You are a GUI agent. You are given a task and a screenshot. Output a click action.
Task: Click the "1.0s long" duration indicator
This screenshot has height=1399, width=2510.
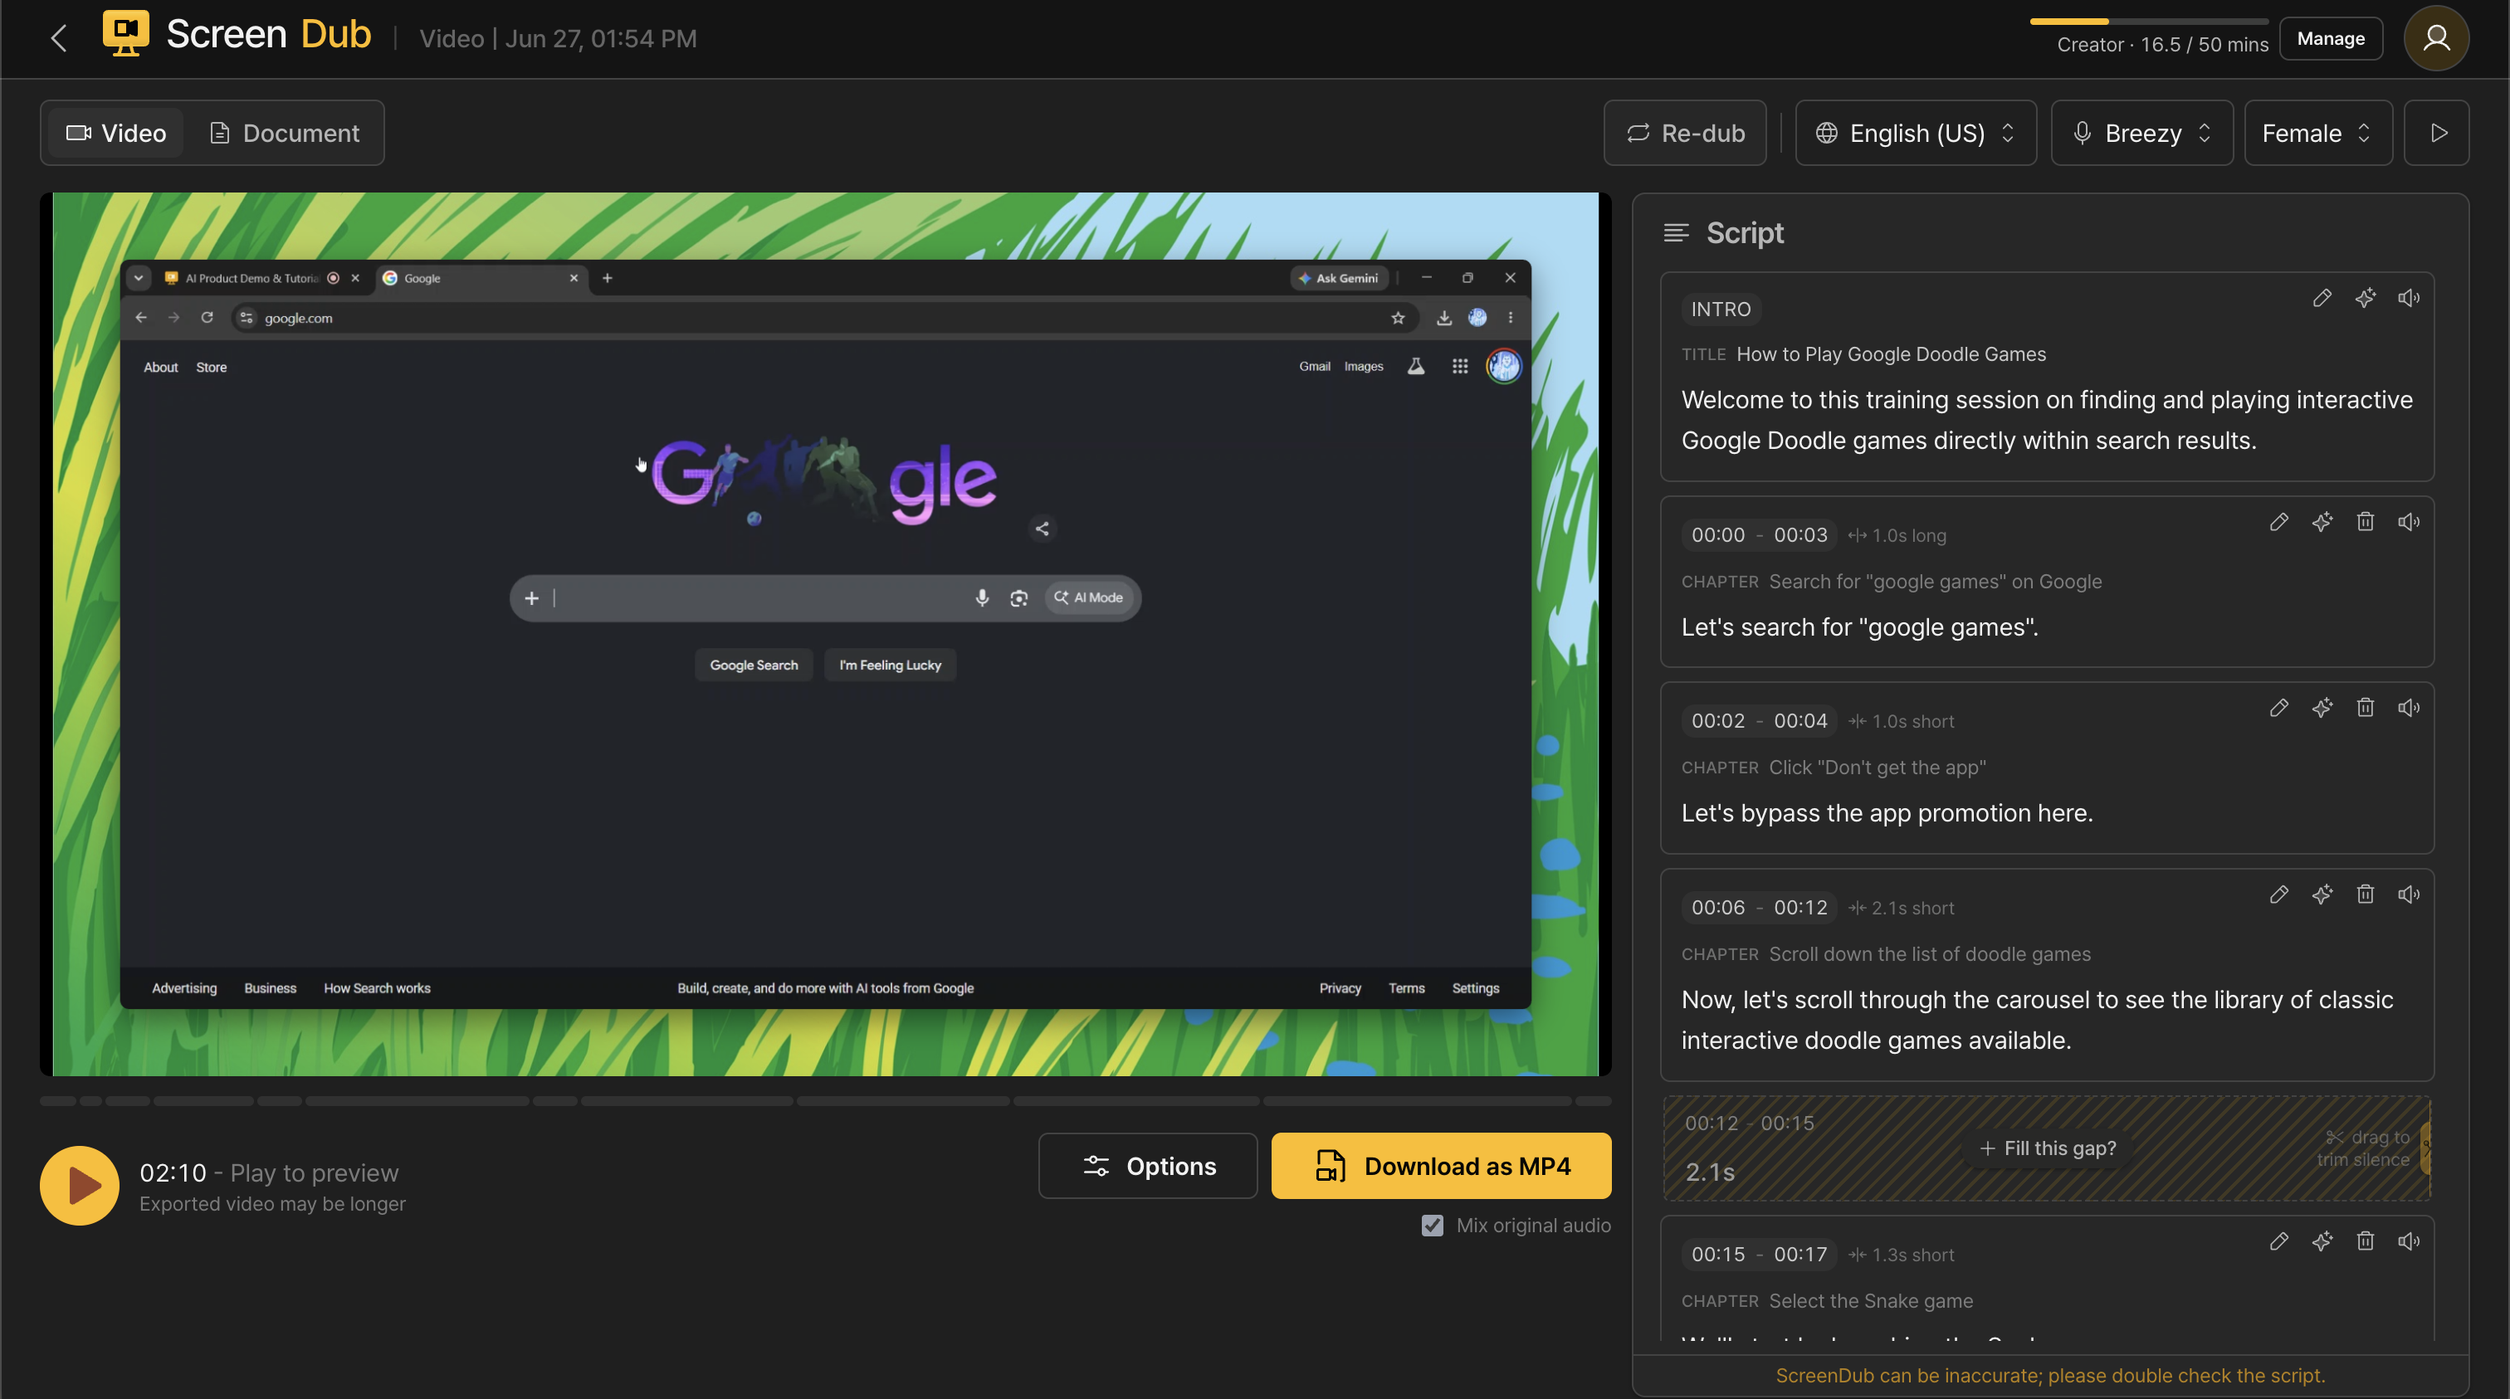(1897, 536)
